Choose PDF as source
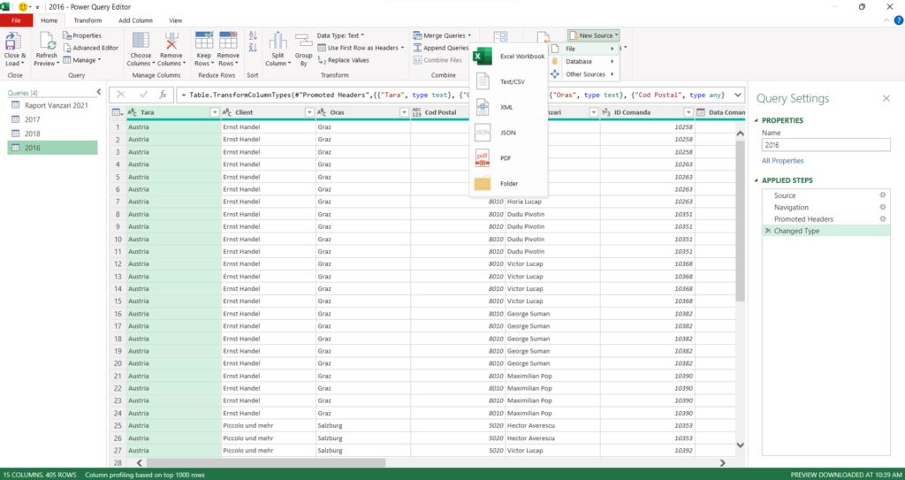905x480 pixels. 508,158
